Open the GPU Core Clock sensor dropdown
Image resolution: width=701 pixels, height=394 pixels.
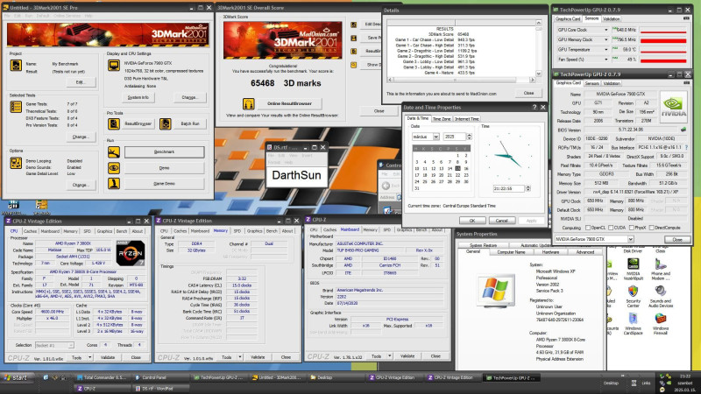pos(606,30)
